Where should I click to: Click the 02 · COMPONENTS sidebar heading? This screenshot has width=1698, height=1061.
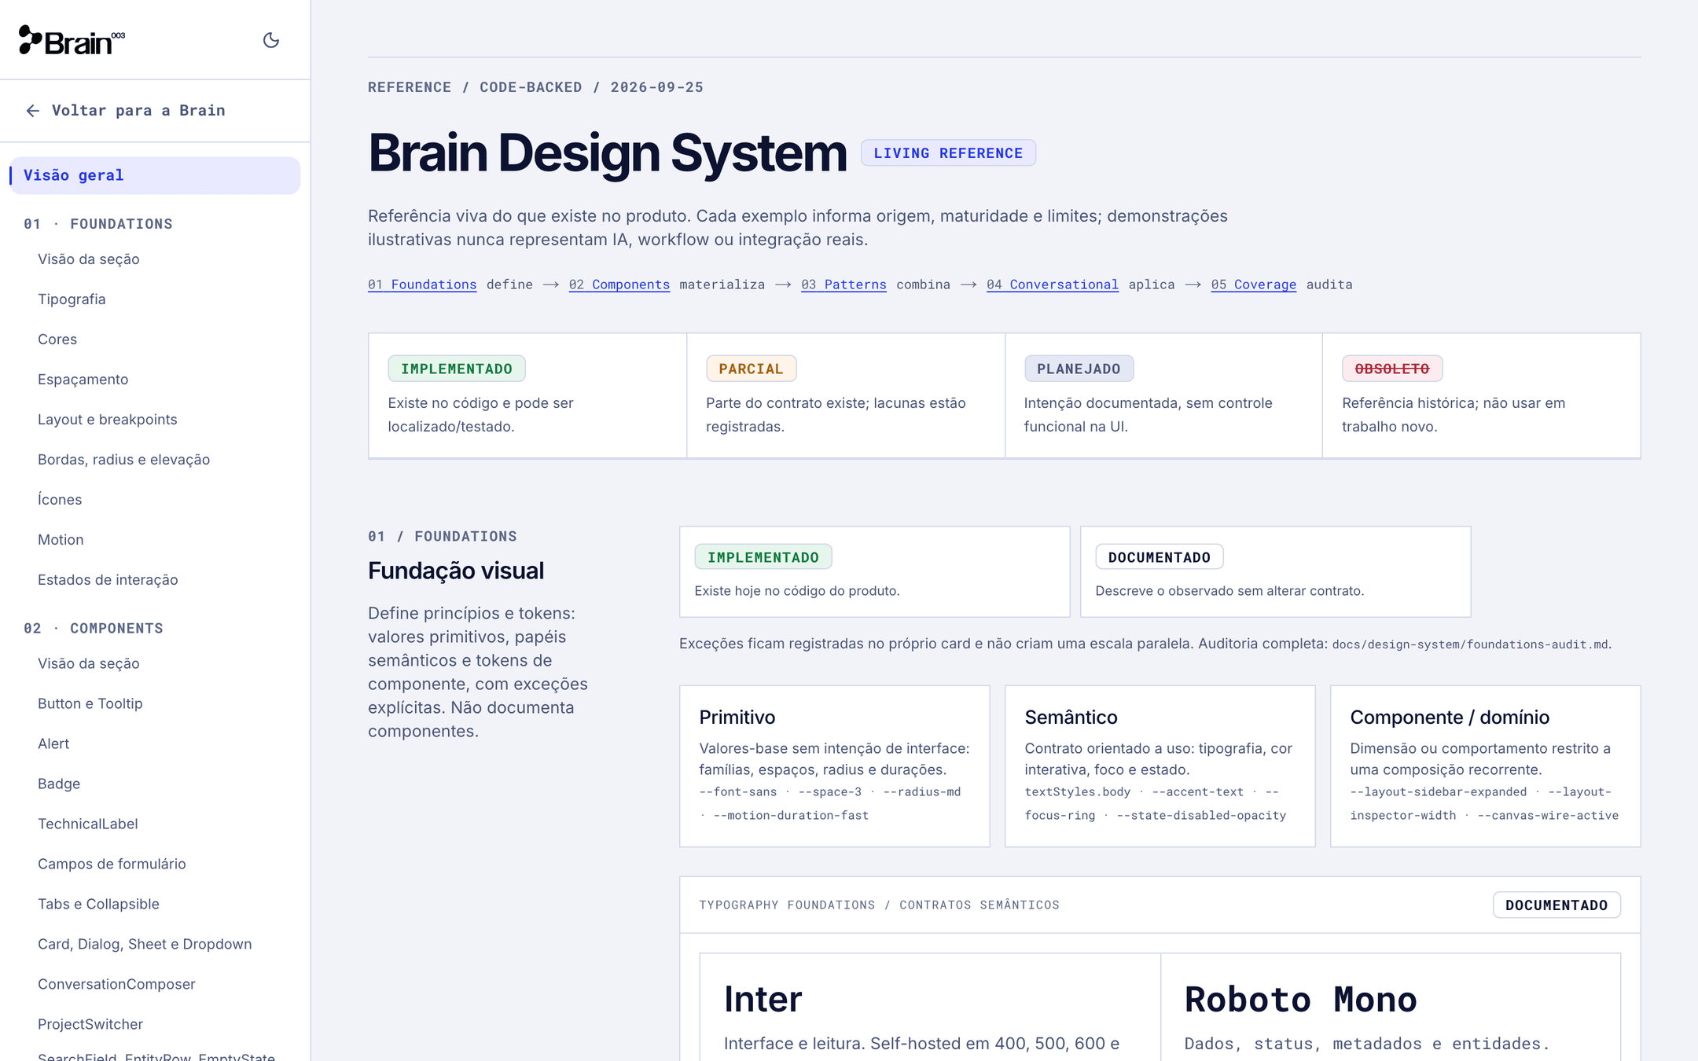pyautogui.click(x=94, y=629)
